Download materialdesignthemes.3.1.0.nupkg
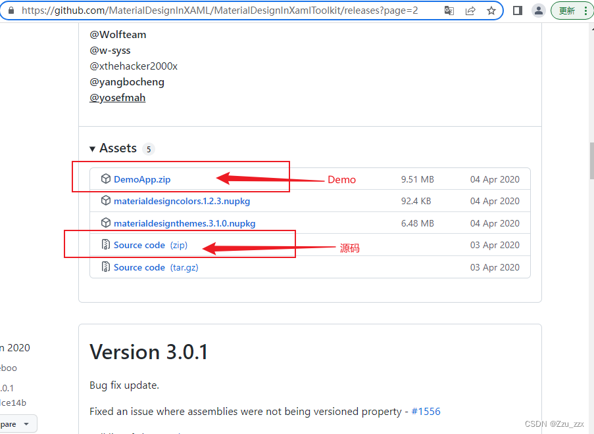 pyautogui.click(x=184, y=223)
